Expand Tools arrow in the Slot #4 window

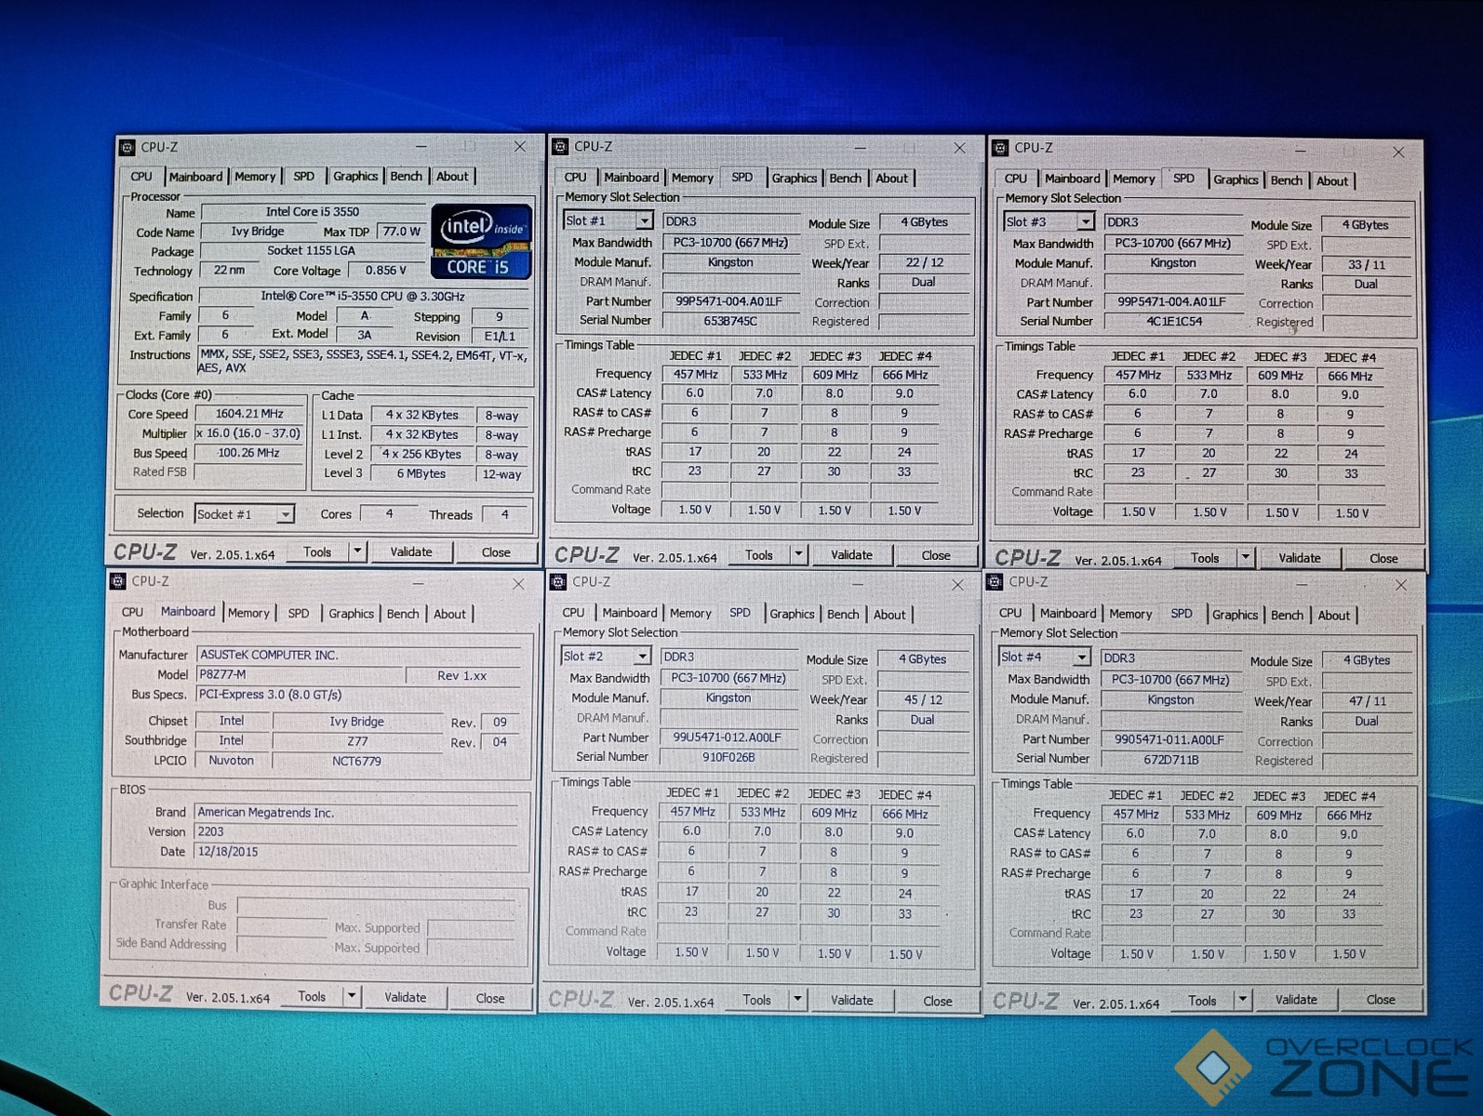(x=1242, y=1000)
